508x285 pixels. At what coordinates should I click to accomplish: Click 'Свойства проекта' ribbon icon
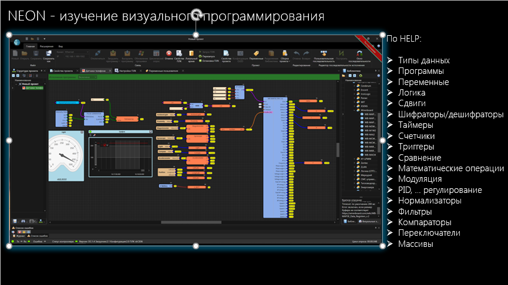[226, 56]
